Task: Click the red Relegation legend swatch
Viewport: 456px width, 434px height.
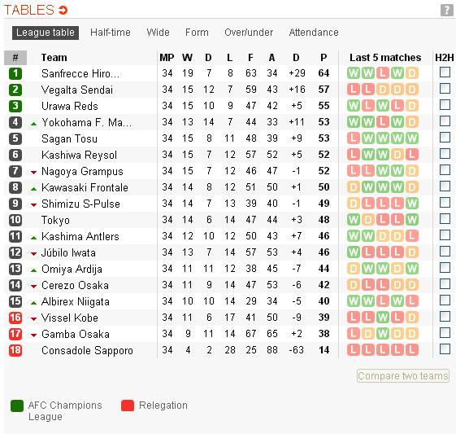Action: point(128,406)
